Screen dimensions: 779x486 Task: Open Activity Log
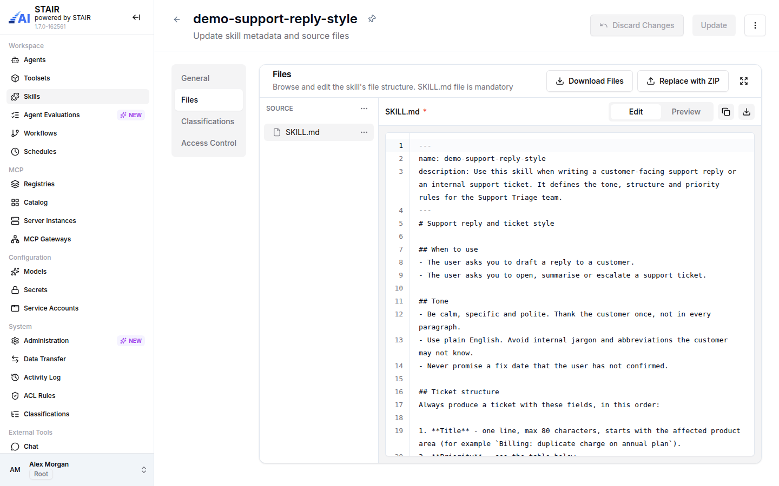(78, 377)
